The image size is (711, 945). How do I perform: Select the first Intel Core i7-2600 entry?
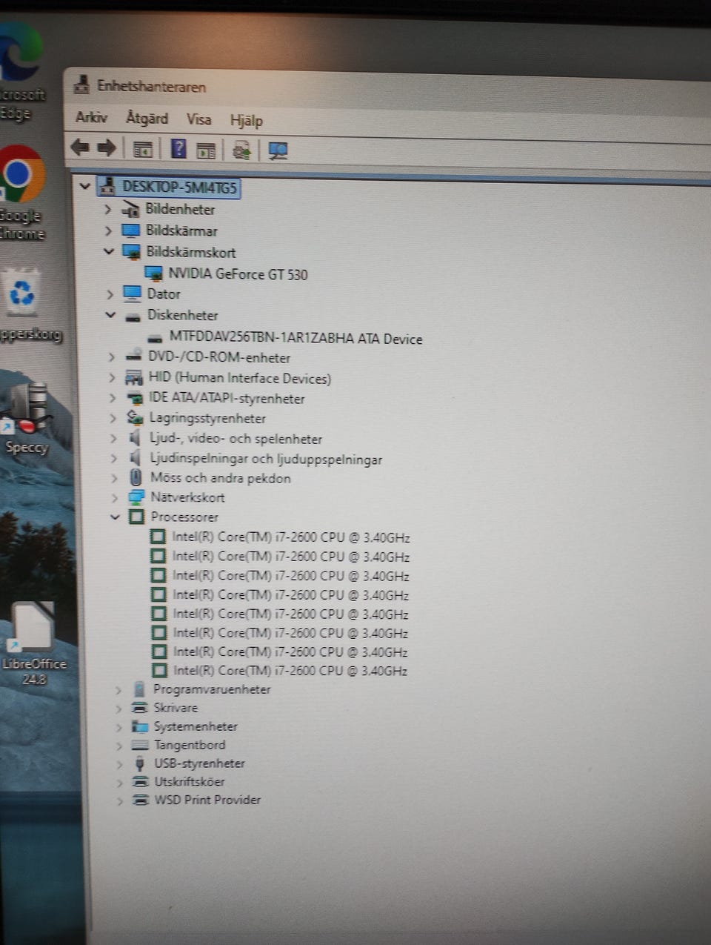[x=291, y=537]
